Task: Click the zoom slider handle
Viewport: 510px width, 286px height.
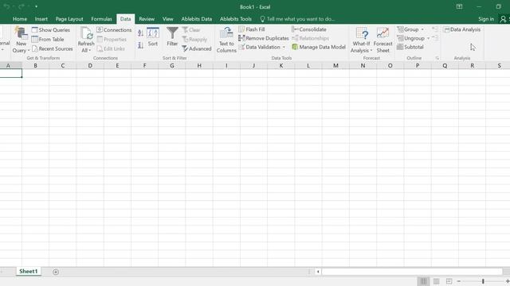Action: pos(483,281)
